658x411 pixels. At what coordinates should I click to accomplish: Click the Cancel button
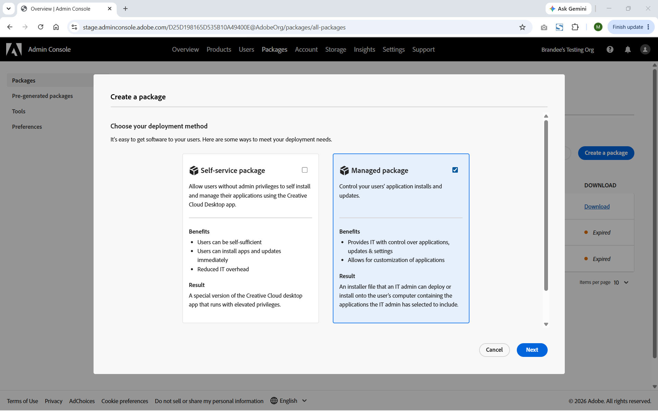click(x=494, y=350)
